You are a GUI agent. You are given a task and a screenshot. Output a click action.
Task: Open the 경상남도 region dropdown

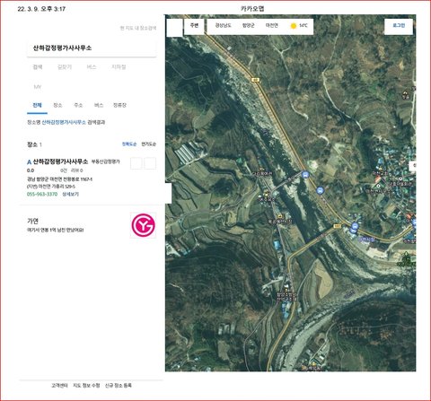click(x=223, y=25)
